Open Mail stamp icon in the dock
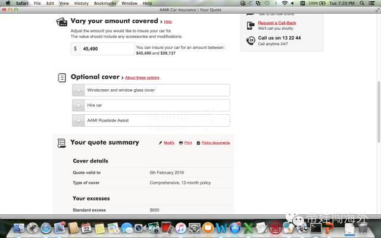The height and width of the screenshot is (238, 381). 60,228
